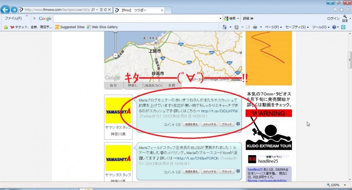
Task: Click the red WARNING banner
Action: point(269,113)
